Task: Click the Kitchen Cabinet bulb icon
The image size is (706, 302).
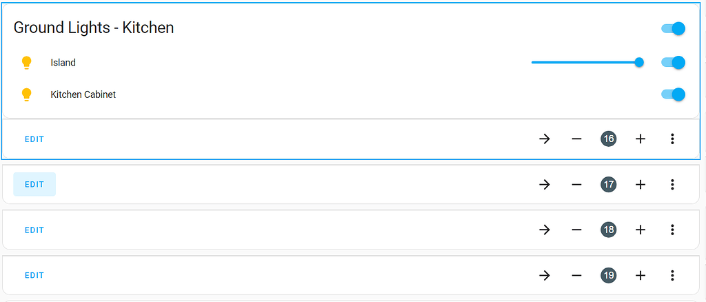Action: point(27,94)
